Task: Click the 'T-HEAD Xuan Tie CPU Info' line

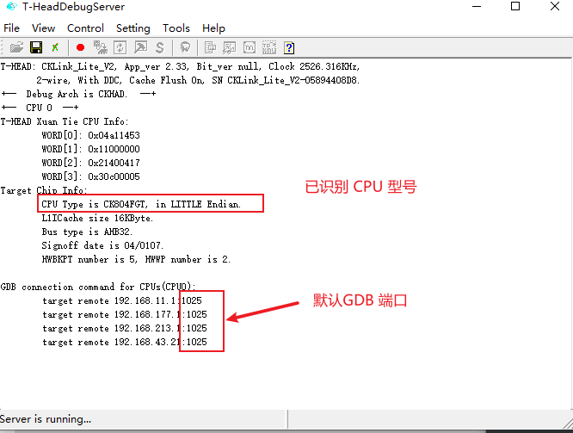Action: (65, 121)
